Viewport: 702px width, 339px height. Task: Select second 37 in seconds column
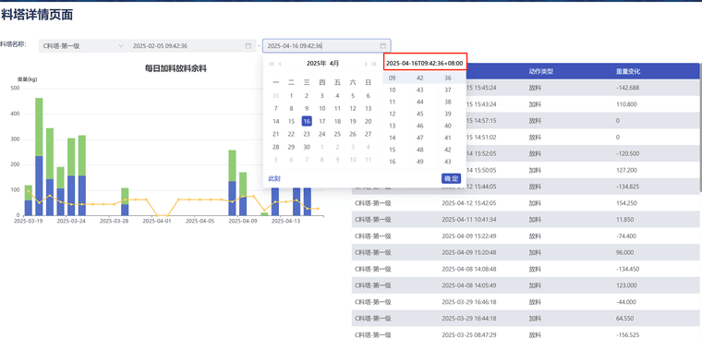pyautogui.click(x=448, y=90)
